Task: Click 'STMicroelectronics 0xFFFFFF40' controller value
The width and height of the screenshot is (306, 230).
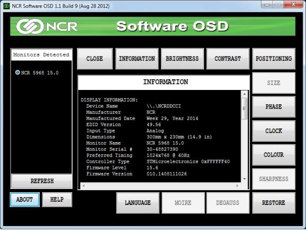Action: pyautogui.click(x=188, y=161)
